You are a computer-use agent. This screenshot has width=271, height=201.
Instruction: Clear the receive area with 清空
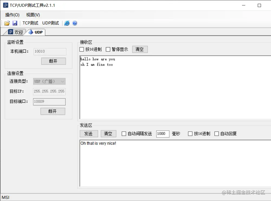click(140, 49)
